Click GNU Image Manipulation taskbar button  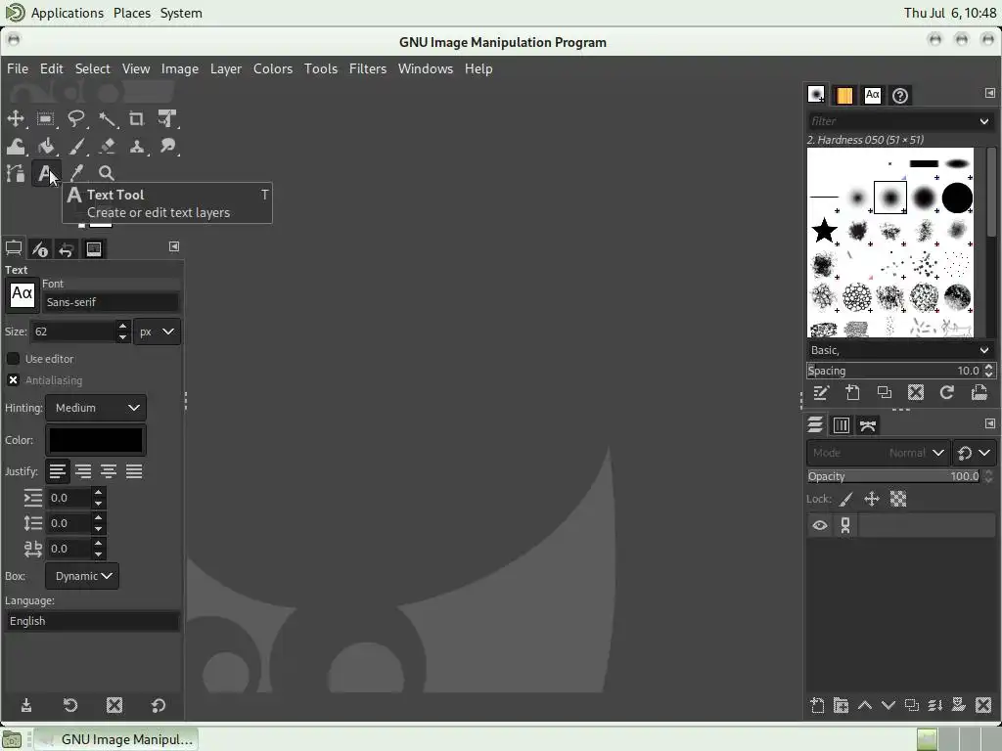click(x=116, y=739)
